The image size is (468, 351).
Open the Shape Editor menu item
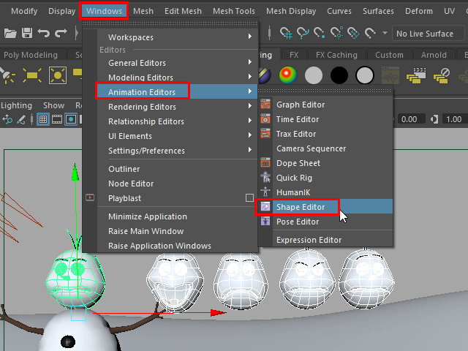pos(301,208)
